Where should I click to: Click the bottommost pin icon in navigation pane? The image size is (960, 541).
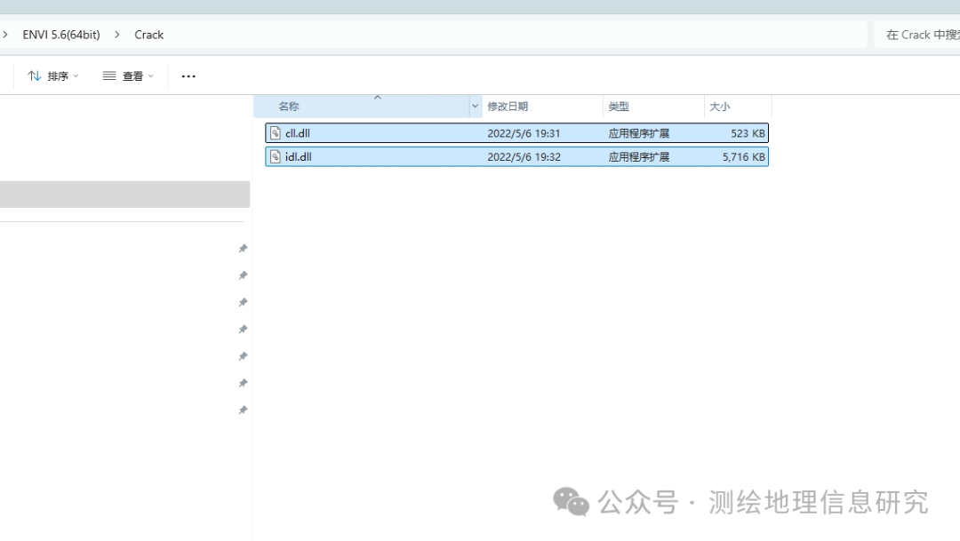242,410
